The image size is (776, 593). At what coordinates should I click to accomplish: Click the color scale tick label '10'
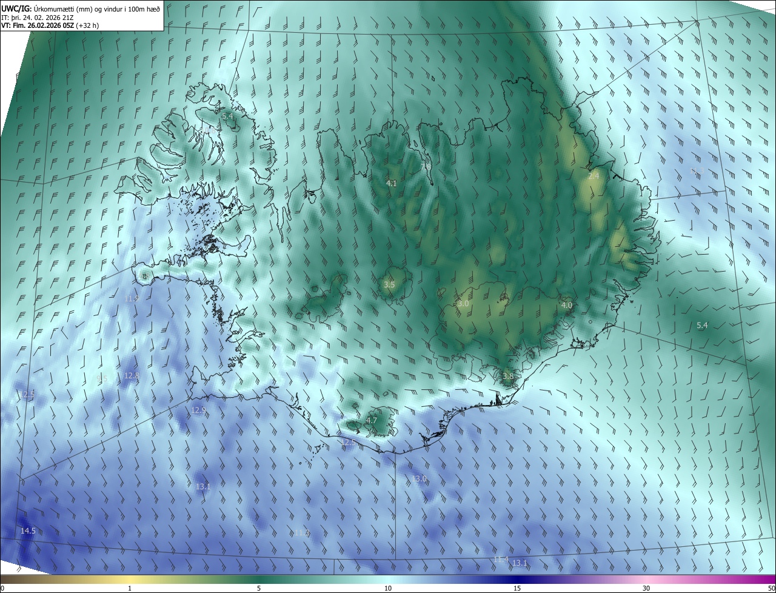[x=388, y=588]
